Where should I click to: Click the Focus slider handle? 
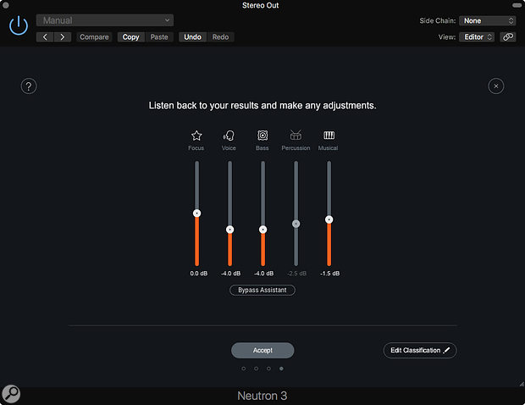tap(196, 213)
